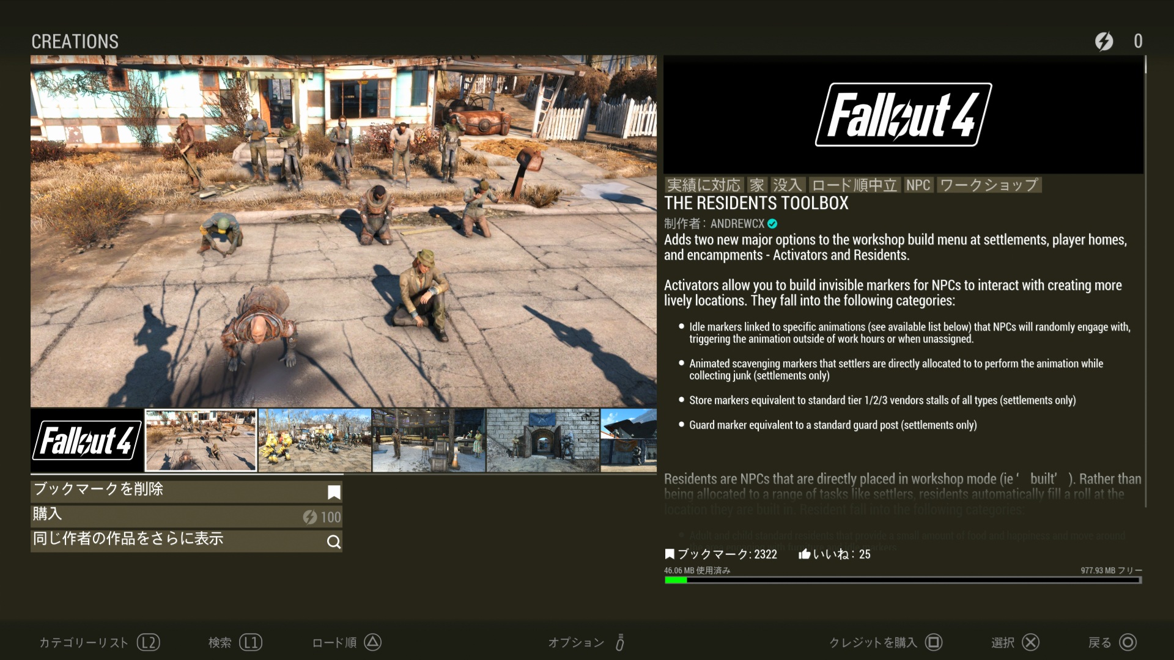Image resolution: width=1174 pixels, height=660 pixels.
Task: Click the green storage usage bar
Action: tap(676, 580)
